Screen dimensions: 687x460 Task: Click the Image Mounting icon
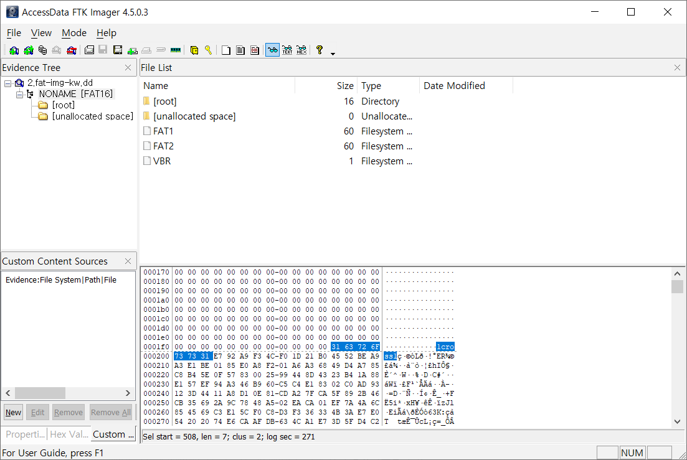click(42, 50)
